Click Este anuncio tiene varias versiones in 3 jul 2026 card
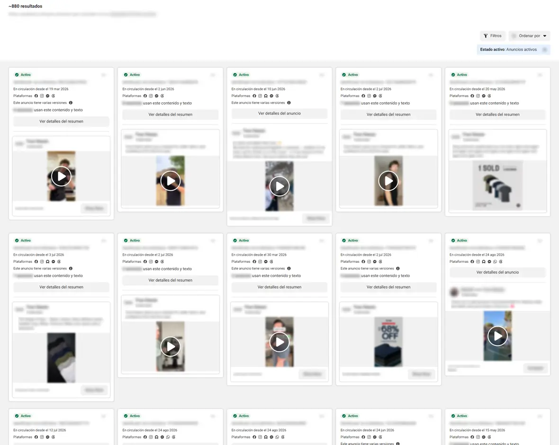 pyautogui.click(x=40, y=268)
